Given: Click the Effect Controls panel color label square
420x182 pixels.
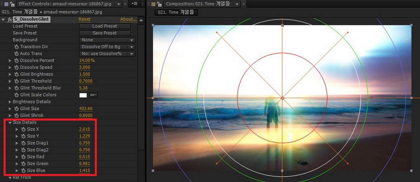Looking at the screenshot, I should 6,4.
